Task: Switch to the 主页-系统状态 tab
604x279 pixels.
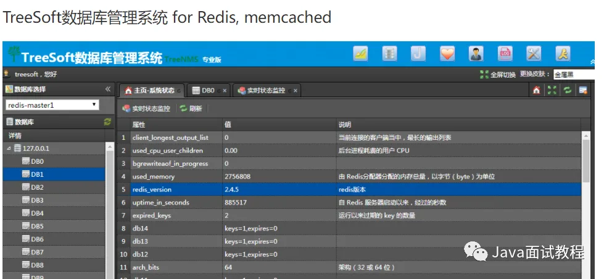Action: point(151,91)
